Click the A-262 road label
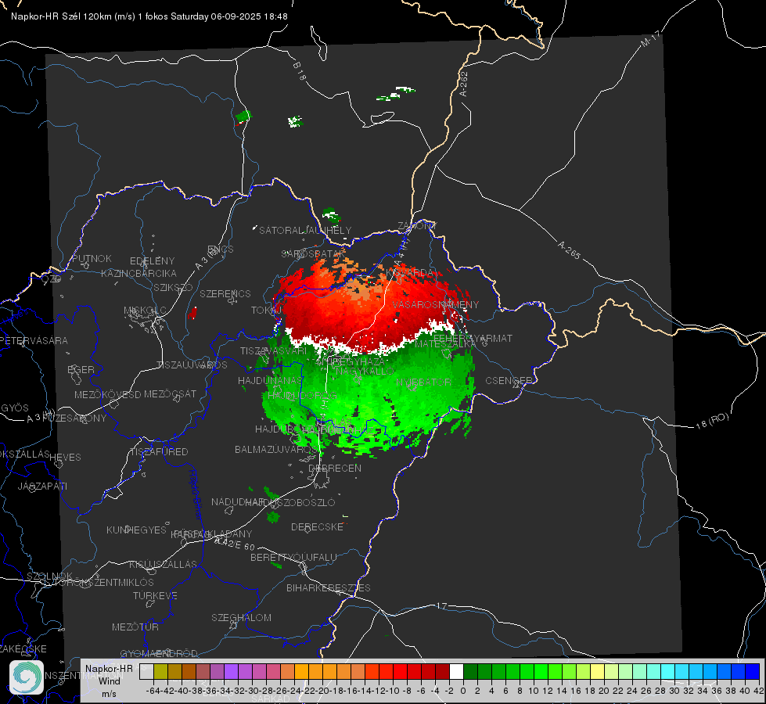Viewport: 766px width, 704px height. 464,84
